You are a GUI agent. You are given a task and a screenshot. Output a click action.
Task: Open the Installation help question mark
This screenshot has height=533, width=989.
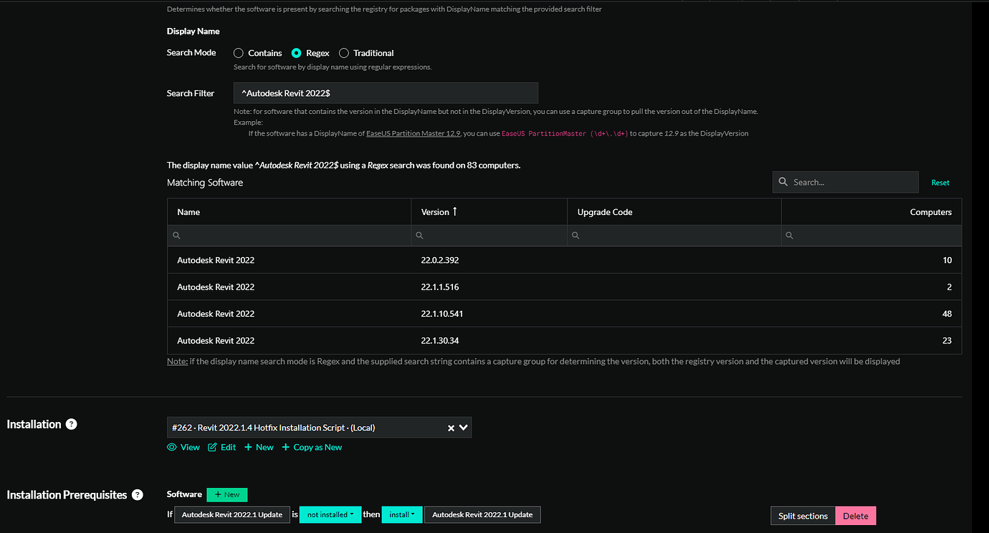pos(71,424)
